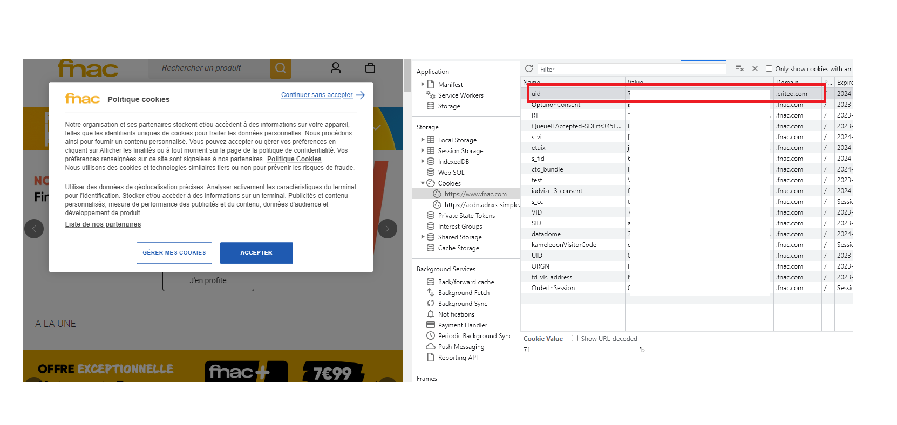Image resolution: width=897 pixels, height=425 pixels.
Task: Click the search magnifier icon on fnac
Action: [281, 68]
